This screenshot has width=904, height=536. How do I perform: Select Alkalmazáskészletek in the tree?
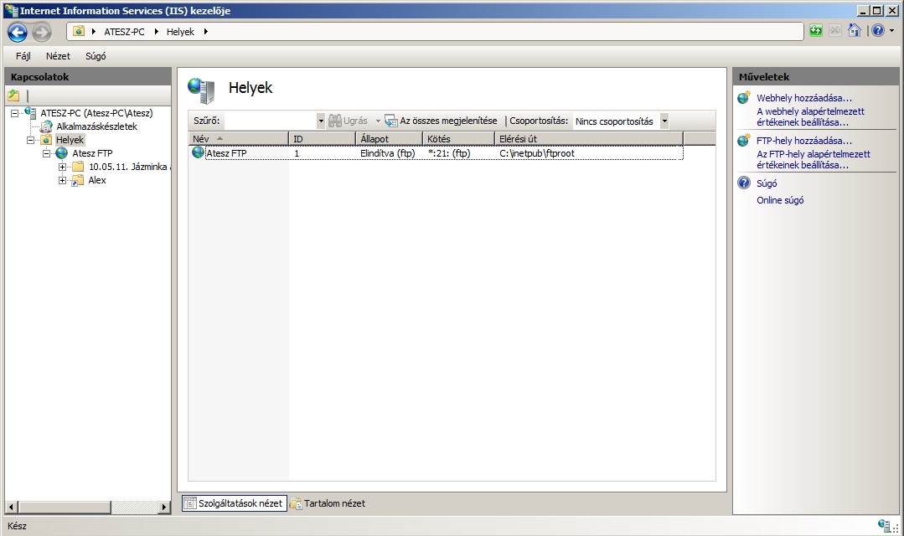[96, 126]
